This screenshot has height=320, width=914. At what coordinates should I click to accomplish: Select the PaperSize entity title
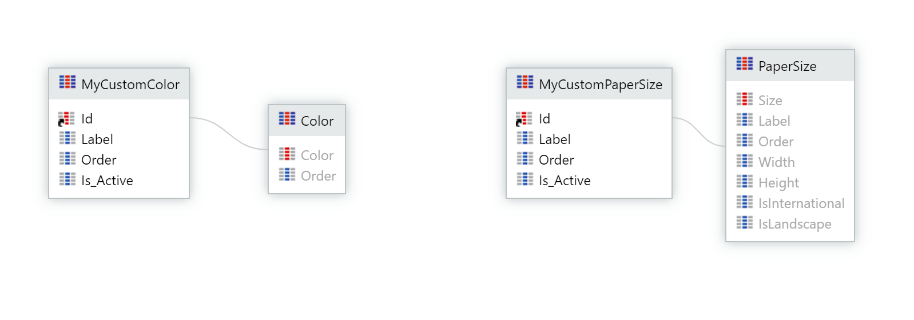(787, 66)
